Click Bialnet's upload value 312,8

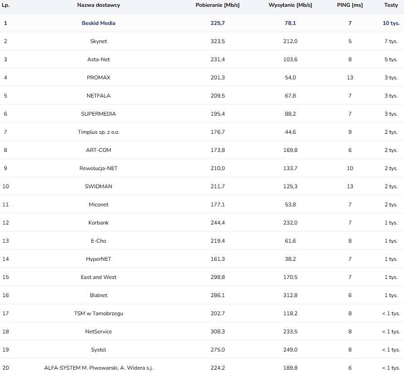290,295
